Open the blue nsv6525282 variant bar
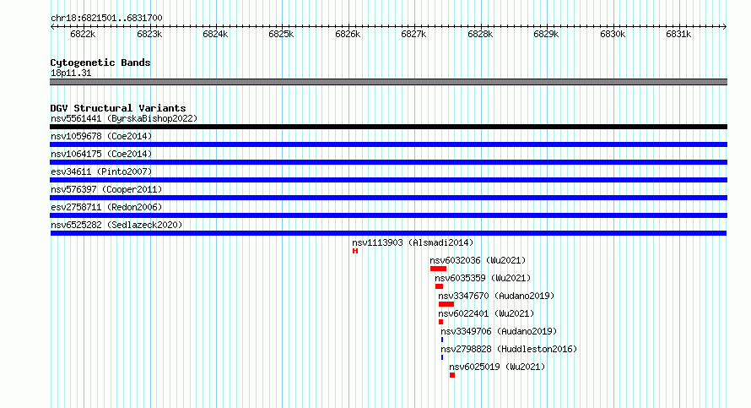Viewport: 751px width, 408px height. click(x=388, y=233)
